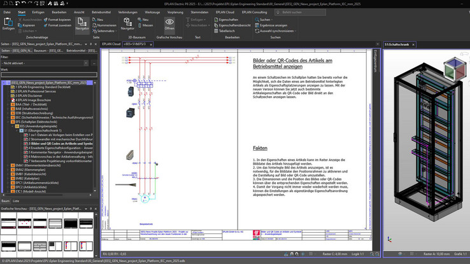The height and width of the screenshot is (264, 470).
Task: Click Raster C: 4,00 mm status text
Action: pyautogui.click(x=334, y=254)
